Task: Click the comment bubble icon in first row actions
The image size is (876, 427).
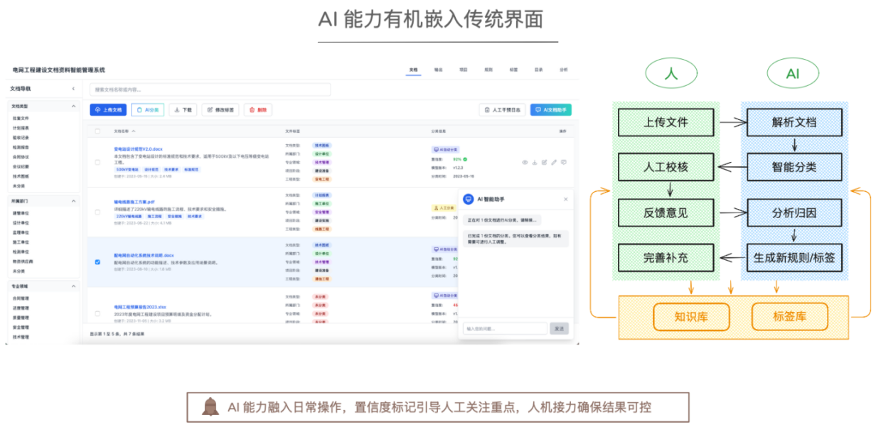Action: pyautogui.click(x=563, y=162)
